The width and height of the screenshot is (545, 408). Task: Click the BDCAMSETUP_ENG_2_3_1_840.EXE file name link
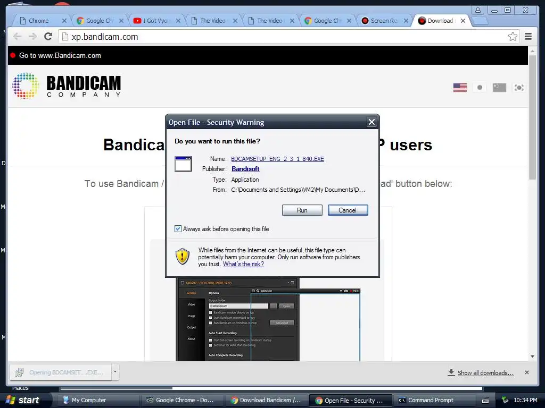[277, 159]
